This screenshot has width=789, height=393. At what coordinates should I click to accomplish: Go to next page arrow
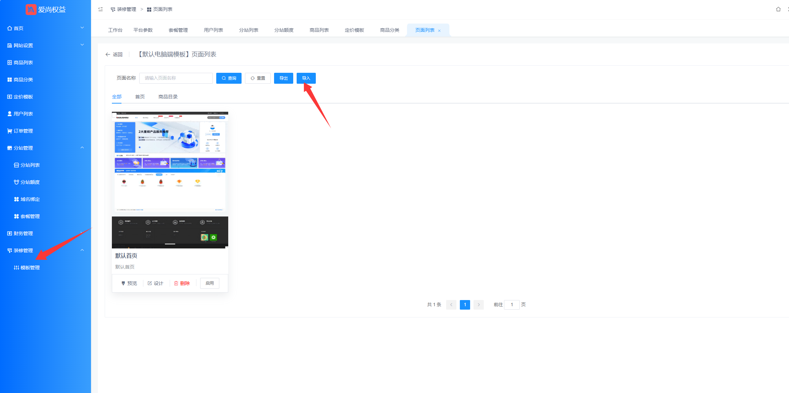coord(479,304)
